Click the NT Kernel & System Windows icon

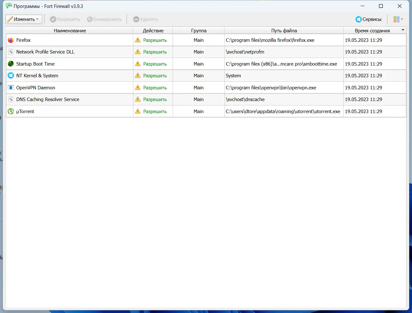[11, 76]
